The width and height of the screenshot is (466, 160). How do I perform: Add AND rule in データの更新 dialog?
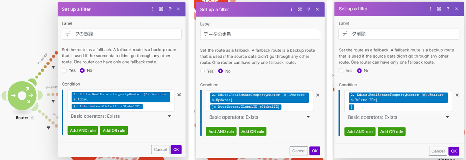point(221,132)
